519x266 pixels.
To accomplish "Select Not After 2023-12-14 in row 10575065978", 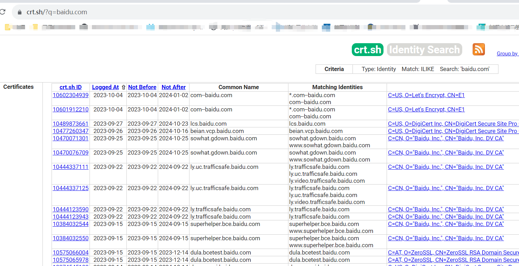I will point(173,260).
